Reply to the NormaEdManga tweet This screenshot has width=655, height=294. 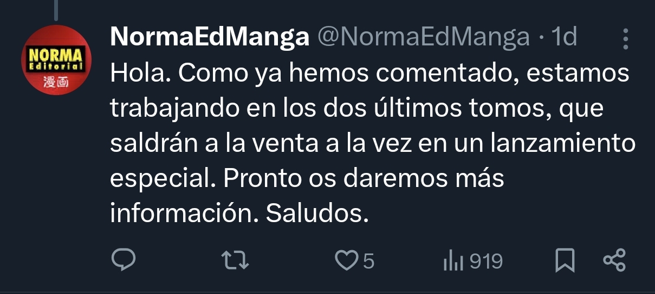(x=123, y=260)
